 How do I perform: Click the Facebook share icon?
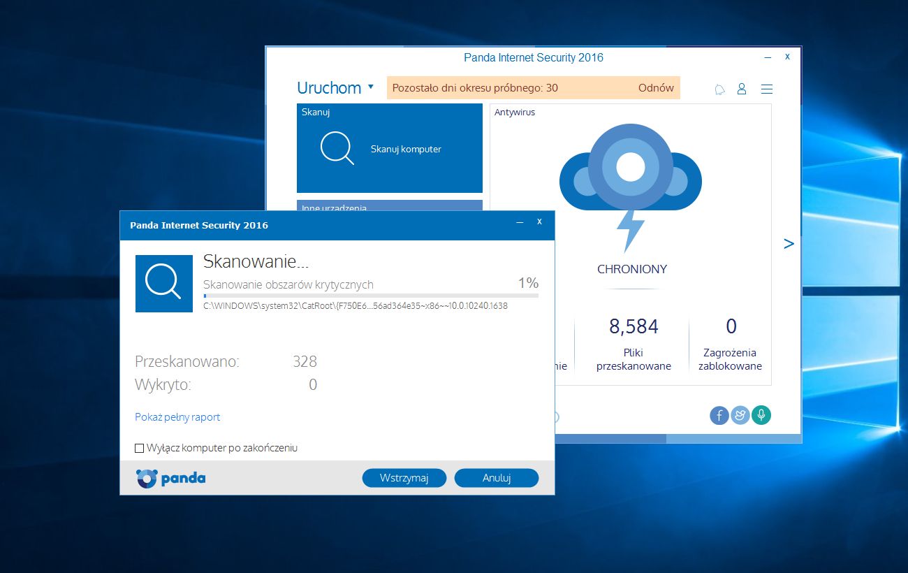pos(719,415)
